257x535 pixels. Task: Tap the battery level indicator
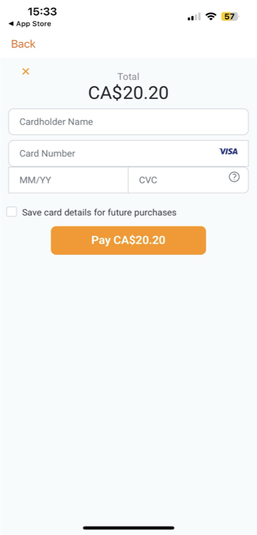[x=230, y=17]
